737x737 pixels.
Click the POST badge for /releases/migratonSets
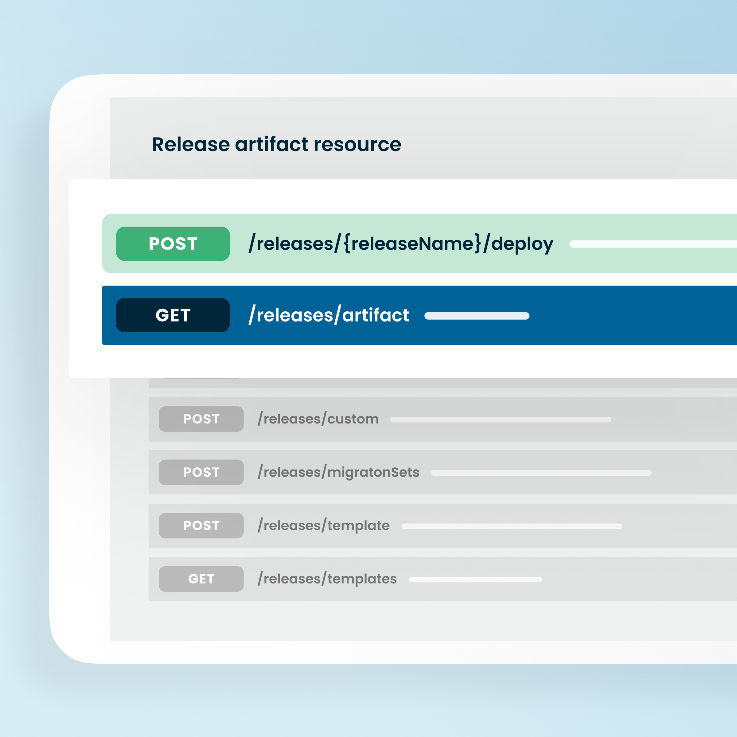tap(201, 472)
